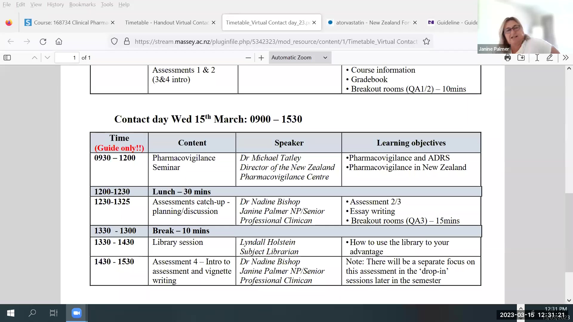Viewport: 573px width, 322px height.
Task: Click the Home button
Action: point(59,41)
